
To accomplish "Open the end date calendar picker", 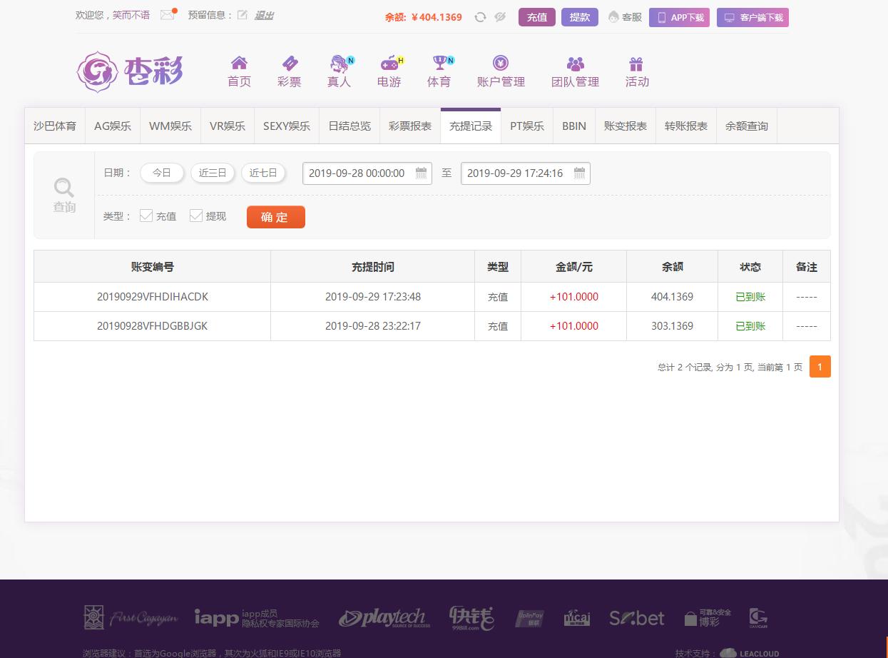I will click(579, 173).
